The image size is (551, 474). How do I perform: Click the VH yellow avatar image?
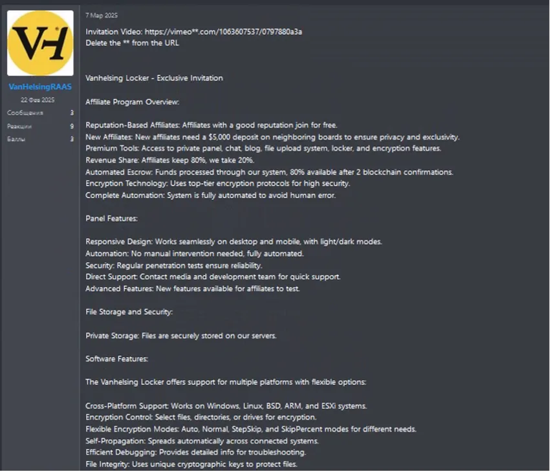click(x=40, y=43)
